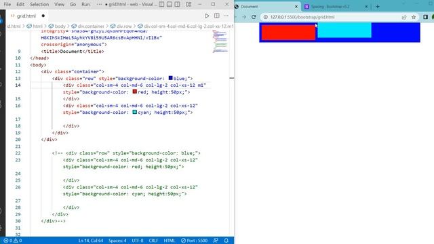Screen dimensions: 434x244
Task: Open errors and warnings status indicator
Action: point(13,241)
